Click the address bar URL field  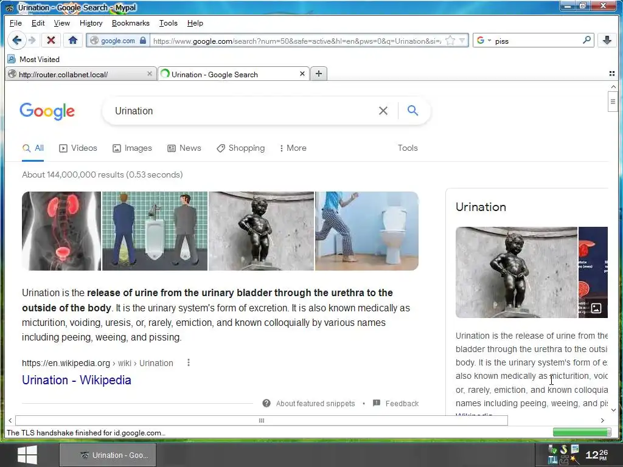[296, 41]
